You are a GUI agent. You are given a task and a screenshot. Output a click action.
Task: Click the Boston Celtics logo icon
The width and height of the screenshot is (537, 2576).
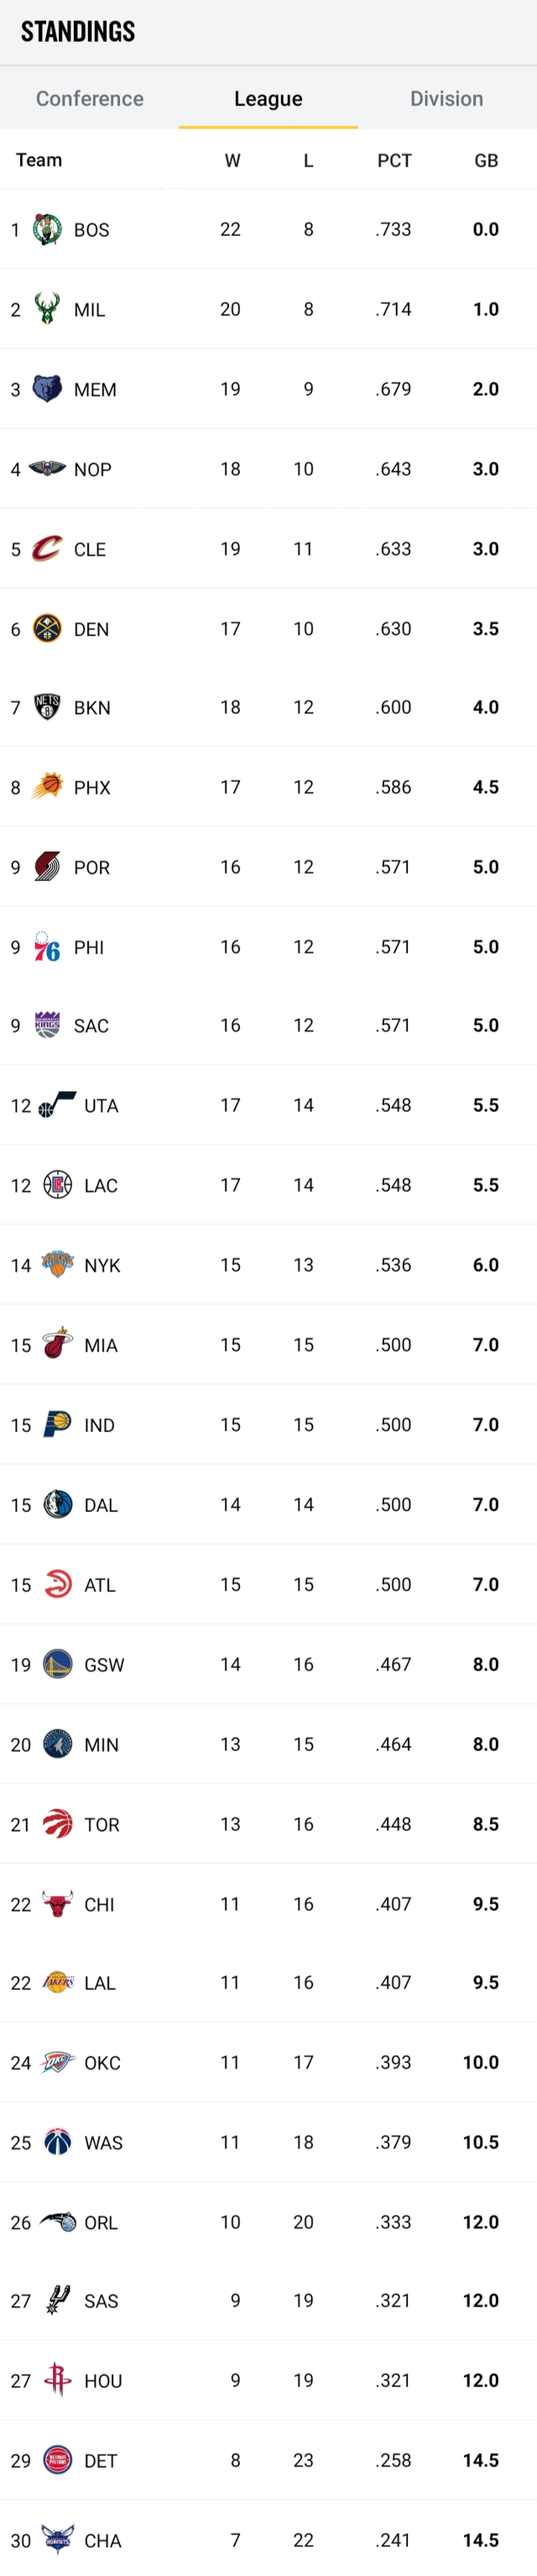pos(47,229)
